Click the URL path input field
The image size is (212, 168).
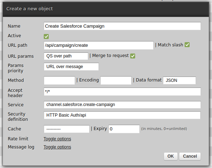click(x=99, y=45)
